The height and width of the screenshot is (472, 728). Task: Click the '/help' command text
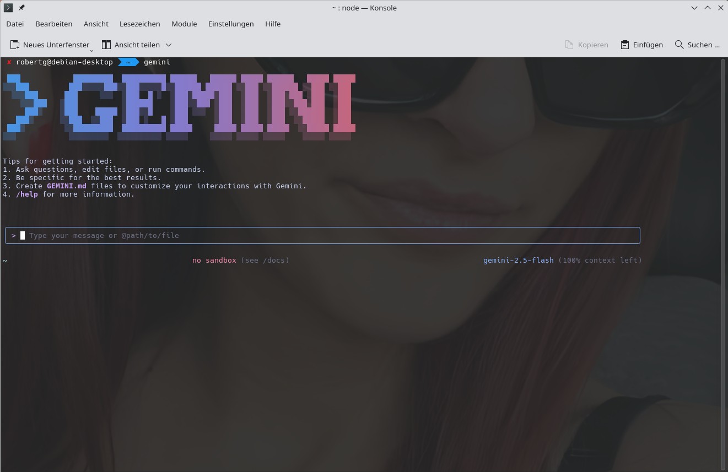[x=27, y=194]
